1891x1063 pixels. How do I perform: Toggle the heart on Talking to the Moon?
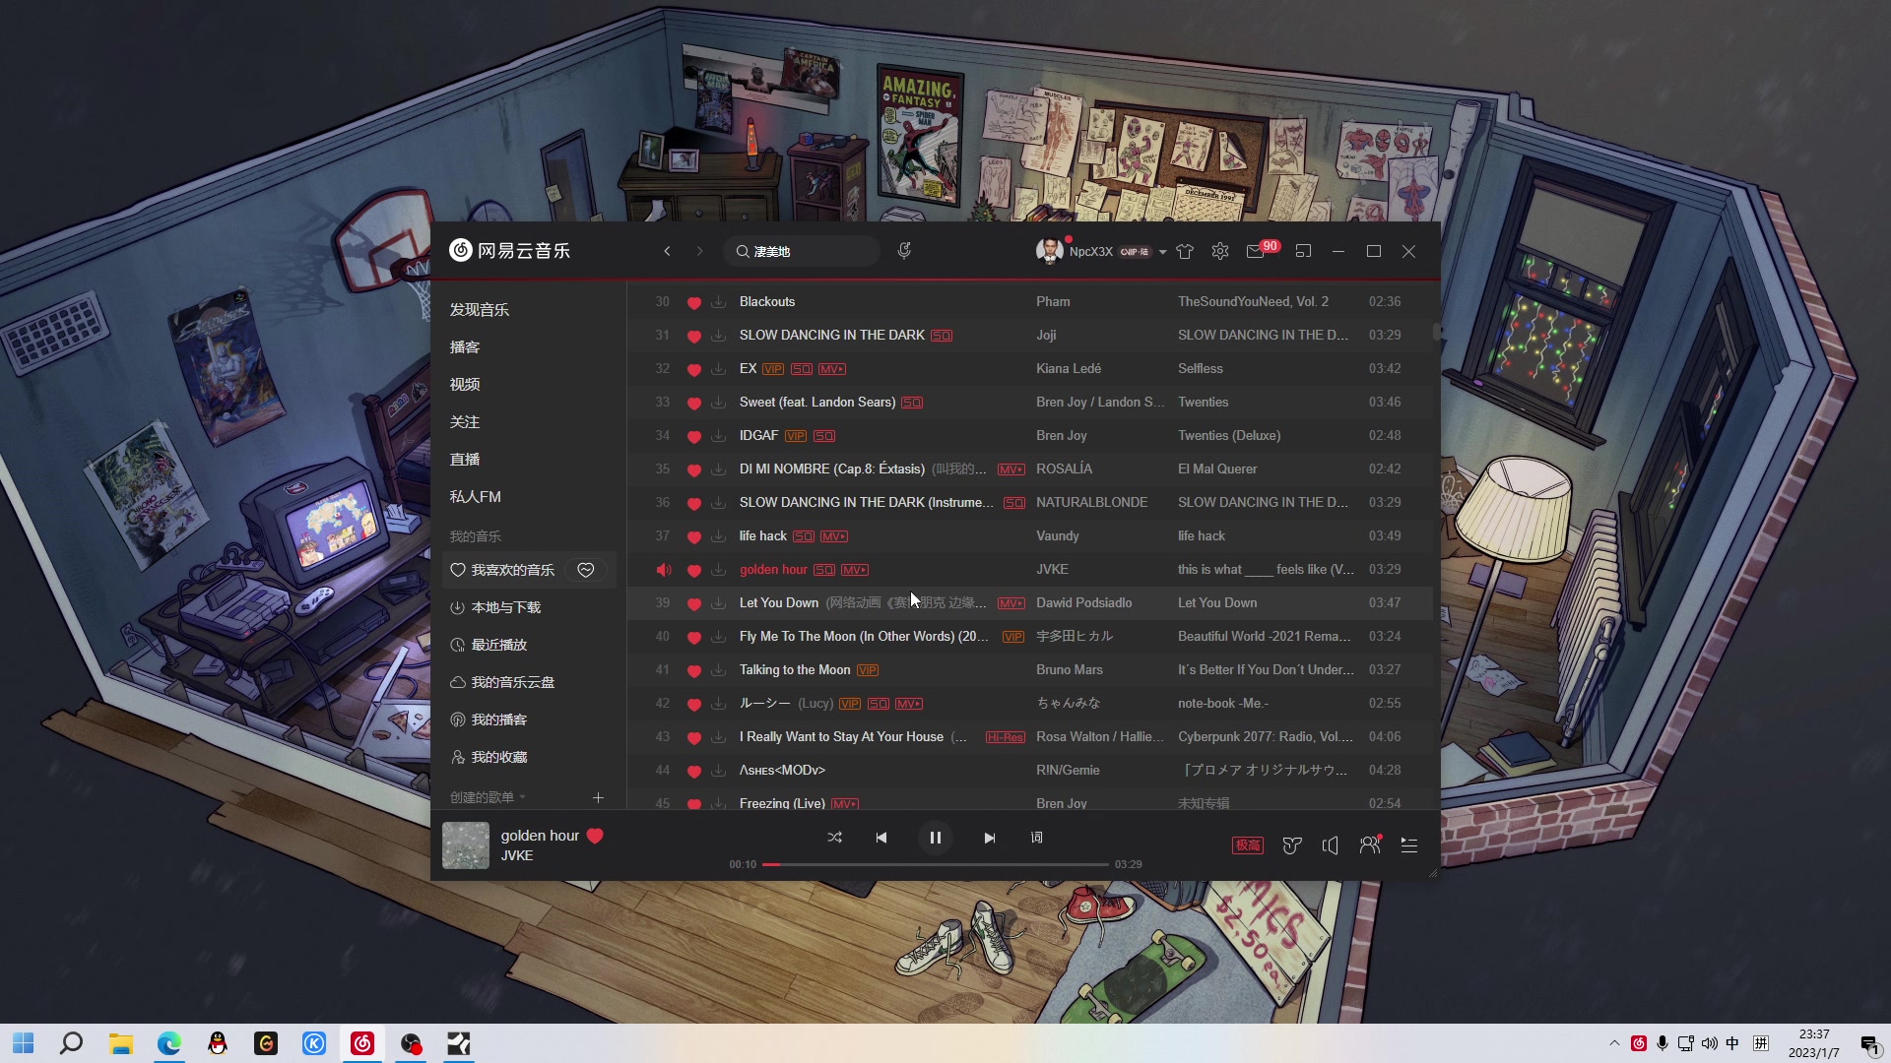click(x=693, y=670)
